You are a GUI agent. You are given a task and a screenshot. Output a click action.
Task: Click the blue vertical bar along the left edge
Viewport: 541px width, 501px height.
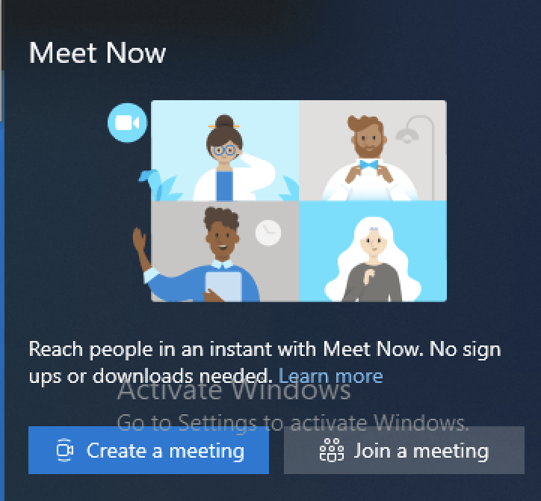tap(1, 311)
